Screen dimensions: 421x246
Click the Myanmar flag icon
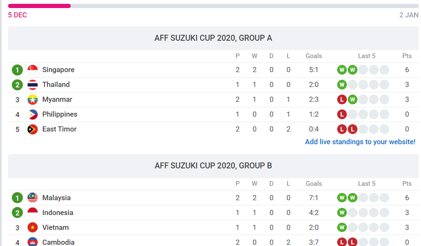[x=33, y=100]
